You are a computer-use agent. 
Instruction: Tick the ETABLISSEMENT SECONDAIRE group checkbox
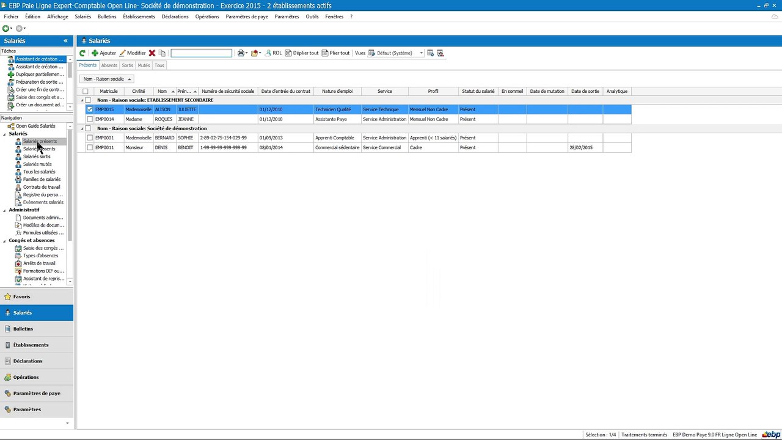[88, 100]
